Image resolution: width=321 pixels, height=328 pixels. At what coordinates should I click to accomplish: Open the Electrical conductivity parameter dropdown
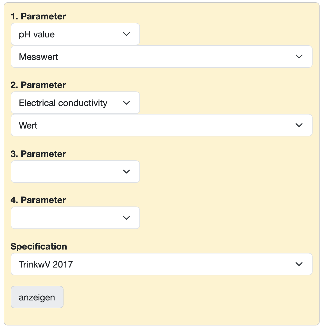coord(75,103)
